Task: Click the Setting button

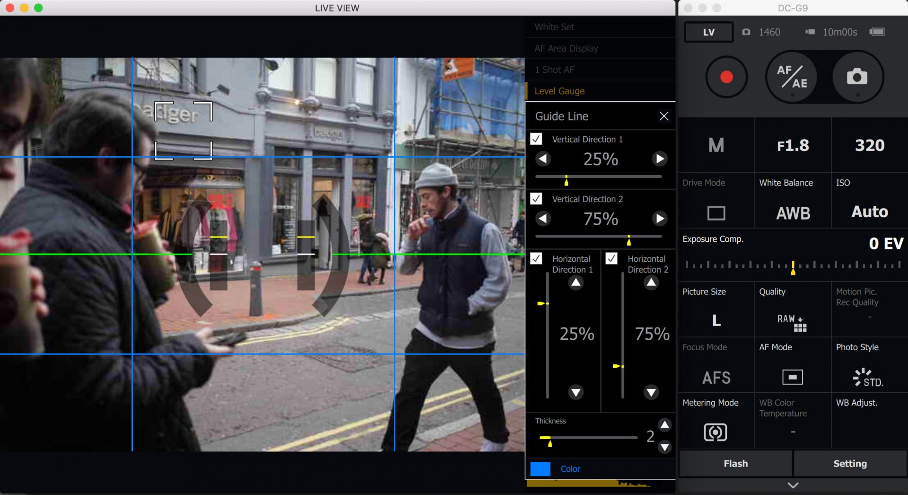Action: pyautogui.click(x=850, y=463)
